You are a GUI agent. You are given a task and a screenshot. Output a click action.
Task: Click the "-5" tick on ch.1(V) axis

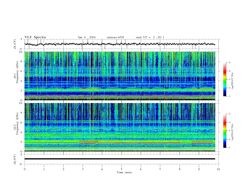click(x=21, y=49)
